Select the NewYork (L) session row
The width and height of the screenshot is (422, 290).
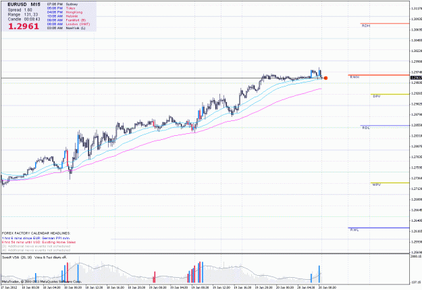[66, 28]
